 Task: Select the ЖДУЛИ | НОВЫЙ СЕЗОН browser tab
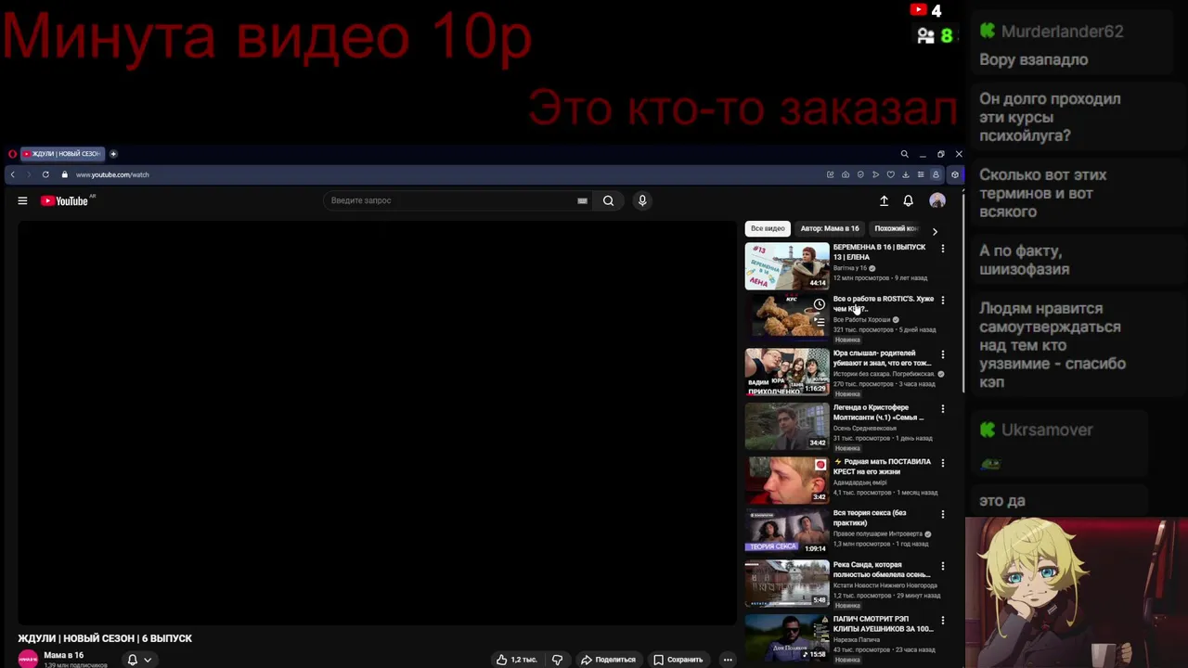click(62, 154)
